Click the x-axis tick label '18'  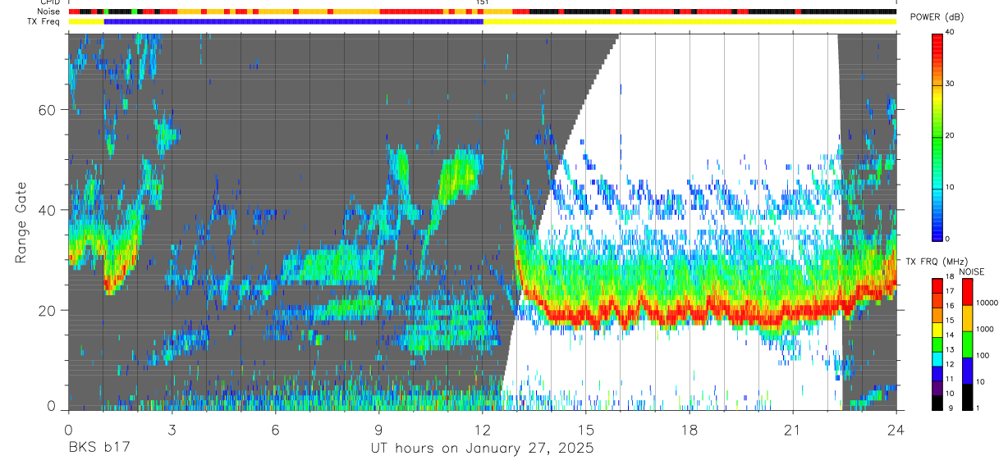coord(690,429)
